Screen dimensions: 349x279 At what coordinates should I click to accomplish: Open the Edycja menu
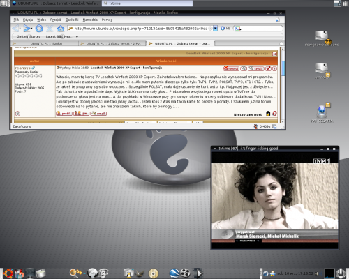click(28, 20)
